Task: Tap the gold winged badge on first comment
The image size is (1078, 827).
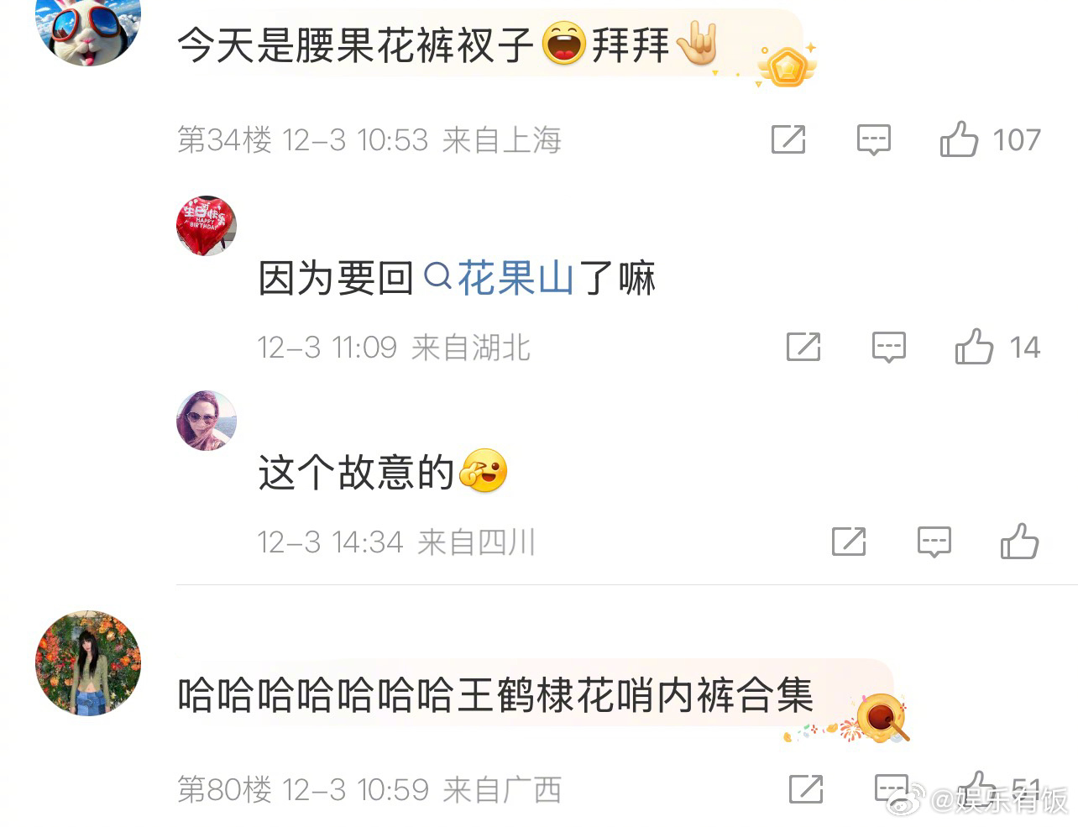Action: (x=787, y=65)
